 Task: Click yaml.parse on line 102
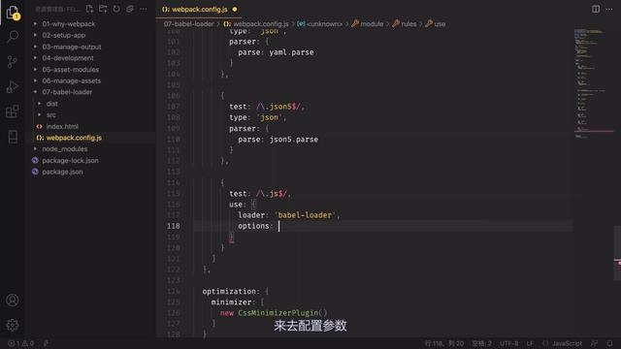(x=291, y=52)
